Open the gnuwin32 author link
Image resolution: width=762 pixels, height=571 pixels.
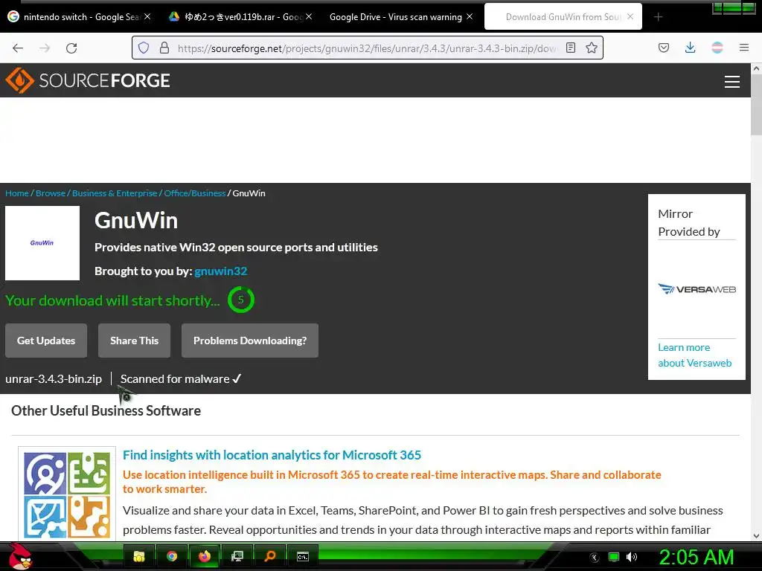220,271
